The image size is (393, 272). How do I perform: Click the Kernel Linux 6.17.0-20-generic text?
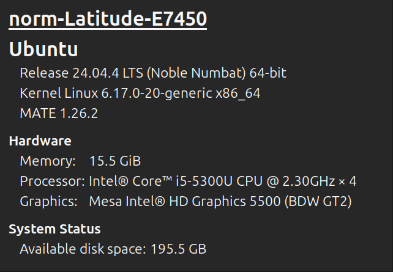tap(115, 94)
